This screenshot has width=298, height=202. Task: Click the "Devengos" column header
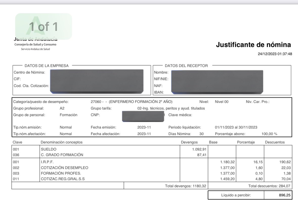(189, 142)
